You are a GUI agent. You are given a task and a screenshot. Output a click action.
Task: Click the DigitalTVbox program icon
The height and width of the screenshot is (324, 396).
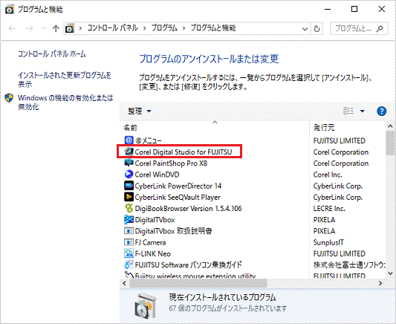[x=129, y=219]
